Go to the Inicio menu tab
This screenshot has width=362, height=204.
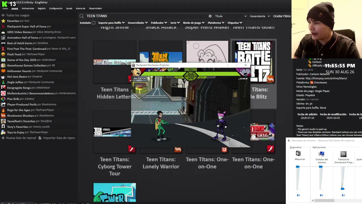pos(5,8)
